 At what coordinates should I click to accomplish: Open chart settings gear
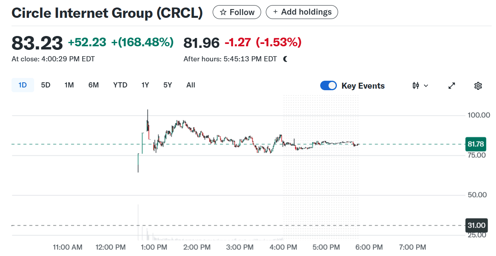478,85
